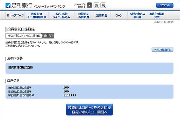This screenshot has width=180, height=120.
Task: Click the お申込区分 section heading
Action: pyautogui.click(x=15, y=59)
